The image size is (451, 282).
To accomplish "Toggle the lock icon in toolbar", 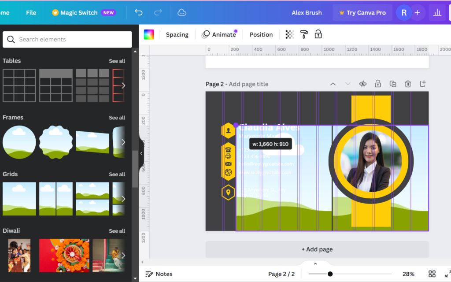I will pos(318,34).
